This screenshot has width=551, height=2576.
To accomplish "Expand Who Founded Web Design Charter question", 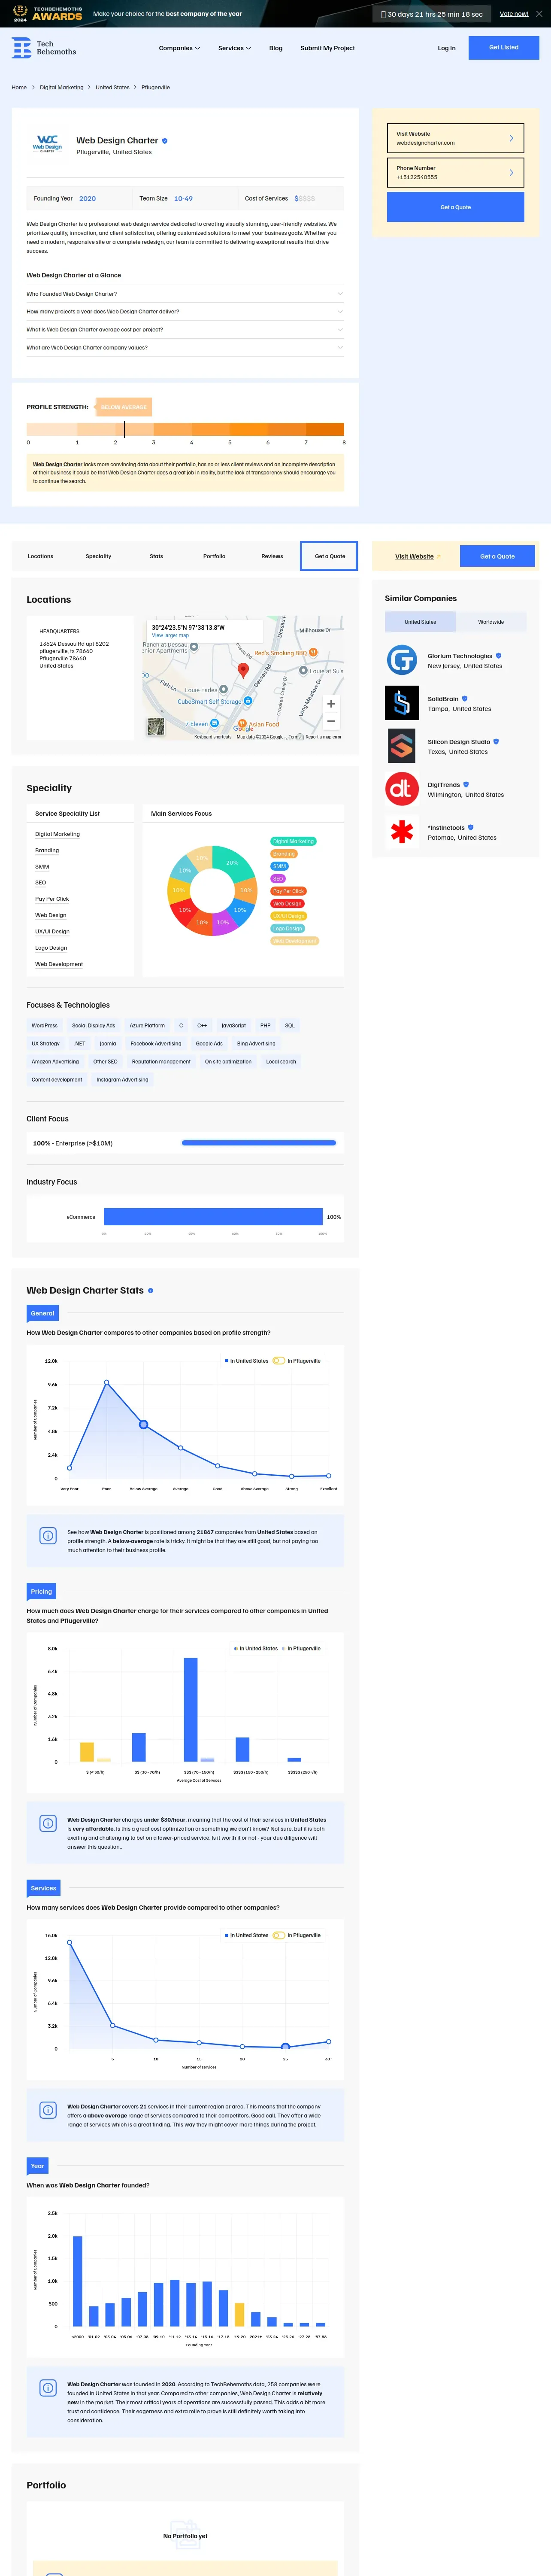I will 185,294.
